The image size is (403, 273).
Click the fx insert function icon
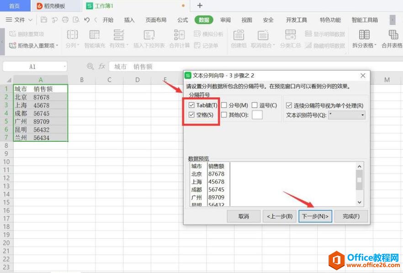pyautogui.click(x=102, y=66)
